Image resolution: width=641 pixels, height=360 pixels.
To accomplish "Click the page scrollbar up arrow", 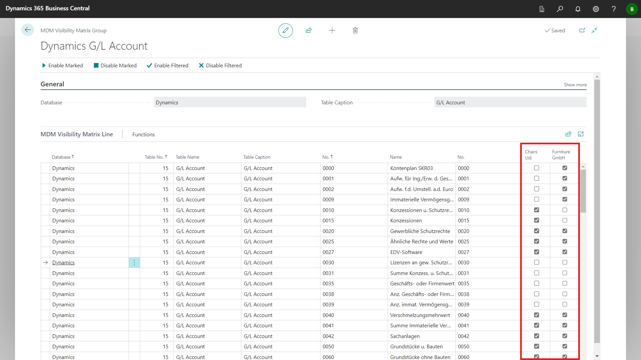I will coord(597,76).
